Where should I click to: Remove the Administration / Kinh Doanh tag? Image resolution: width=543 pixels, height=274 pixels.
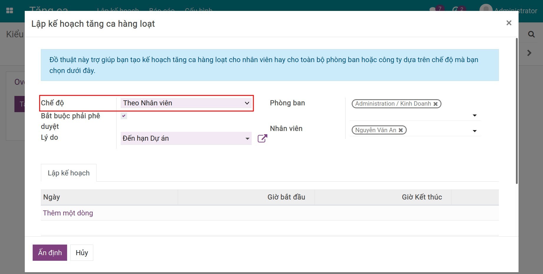436,104
